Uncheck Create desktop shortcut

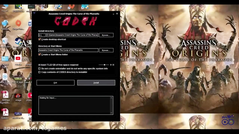40,39
